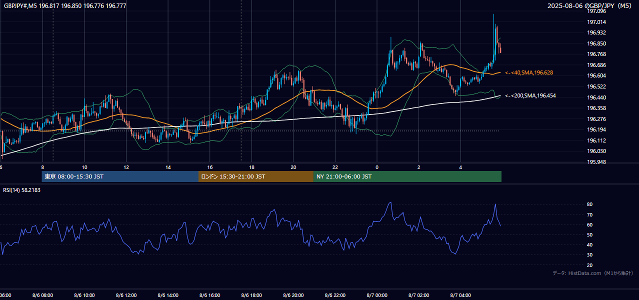Click price axis value 196.522
The height and width of the screenshot is (300, 639).
click(596, 86)
